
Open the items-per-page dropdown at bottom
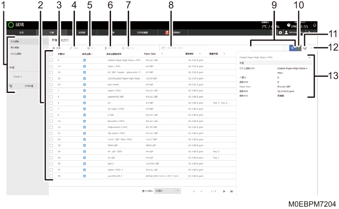(167, 191)
